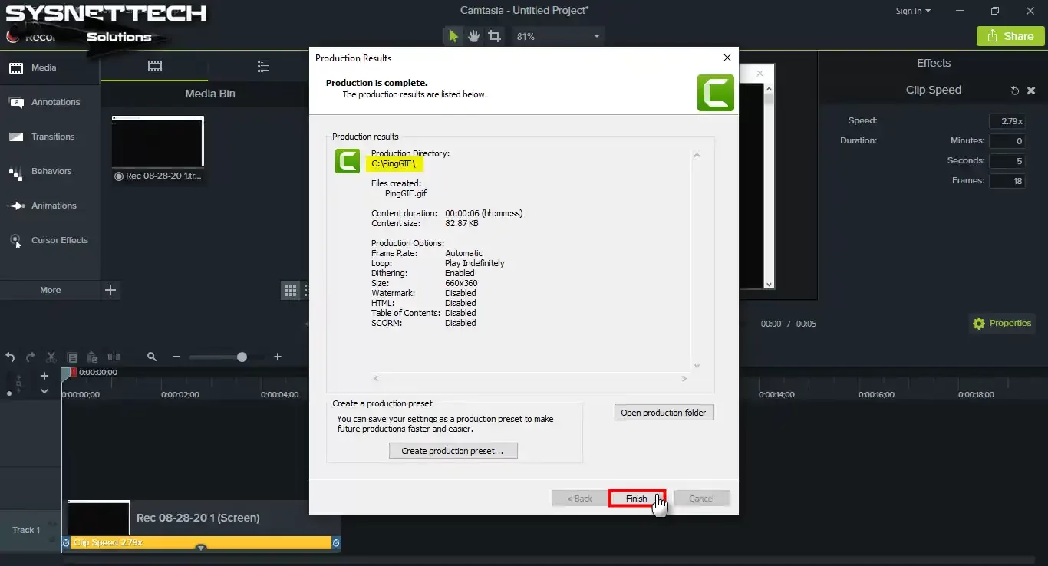1048x566 pixels.
Task: Click production results scroll up arrow
Action: pyautogui.click(x=697, y=156)
